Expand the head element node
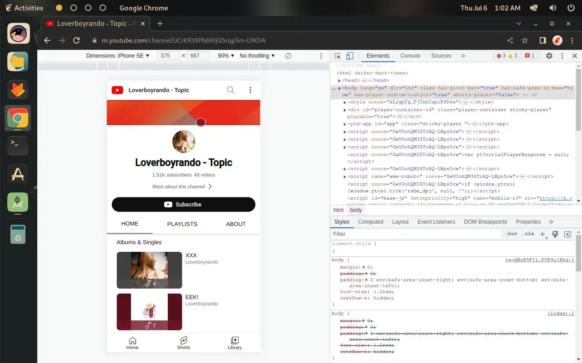582x363 pixels. [339, 80]
